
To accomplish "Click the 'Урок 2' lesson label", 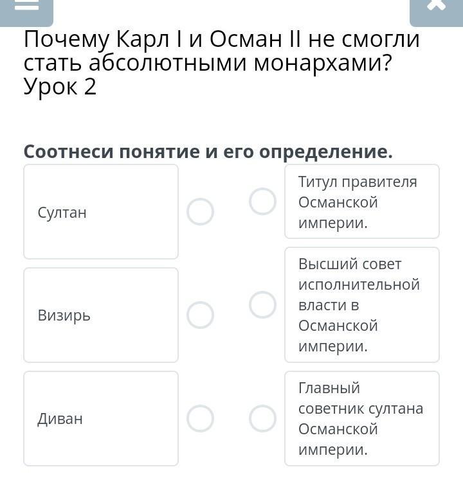I will [60, 87].
